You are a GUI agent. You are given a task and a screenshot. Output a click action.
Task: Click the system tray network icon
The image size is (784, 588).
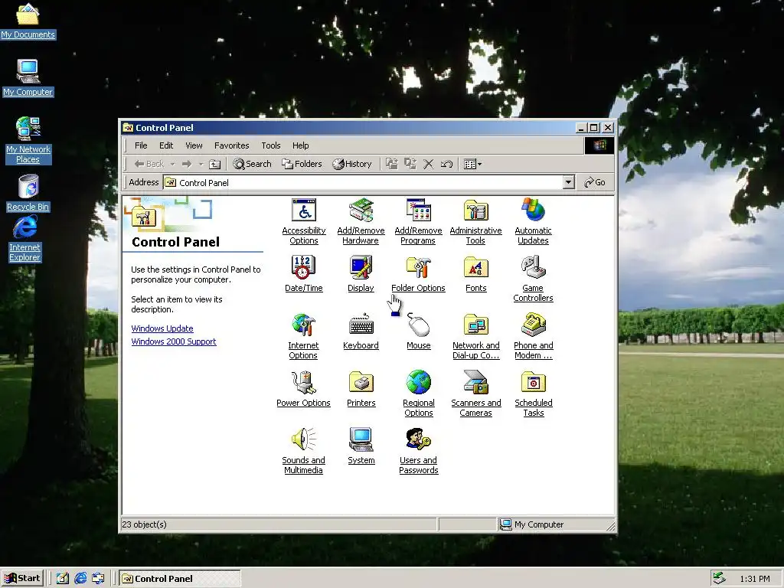tap(720, 579)
